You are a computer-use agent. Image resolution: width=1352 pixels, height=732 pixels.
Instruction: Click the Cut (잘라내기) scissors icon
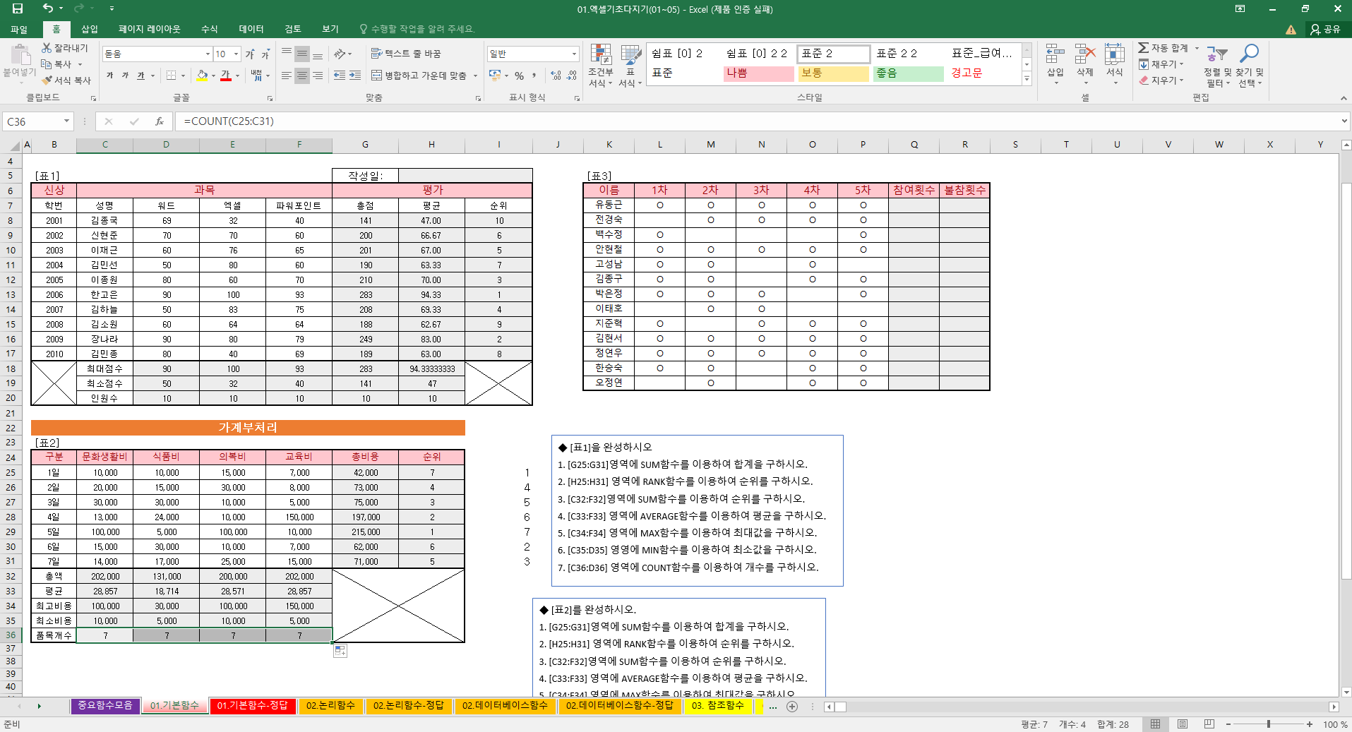pyautogui.click(x=47, y=48)
